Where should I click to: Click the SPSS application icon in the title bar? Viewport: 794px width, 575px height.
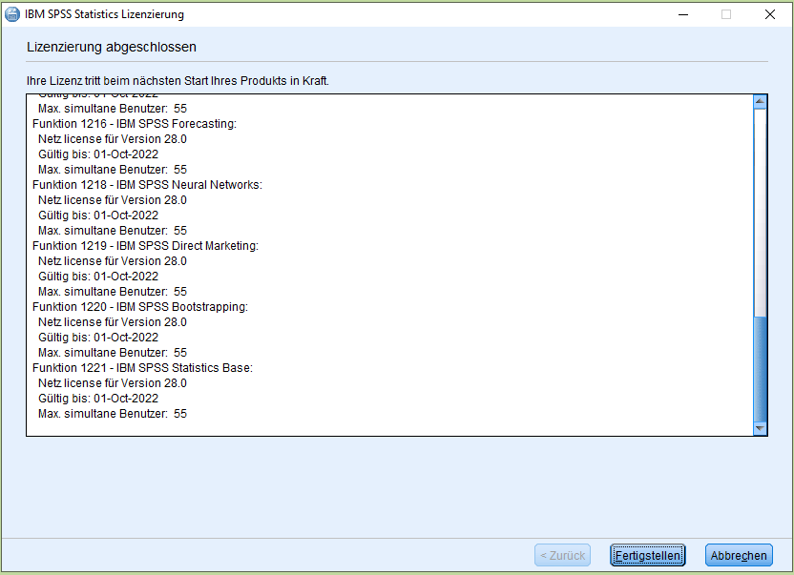12,14
